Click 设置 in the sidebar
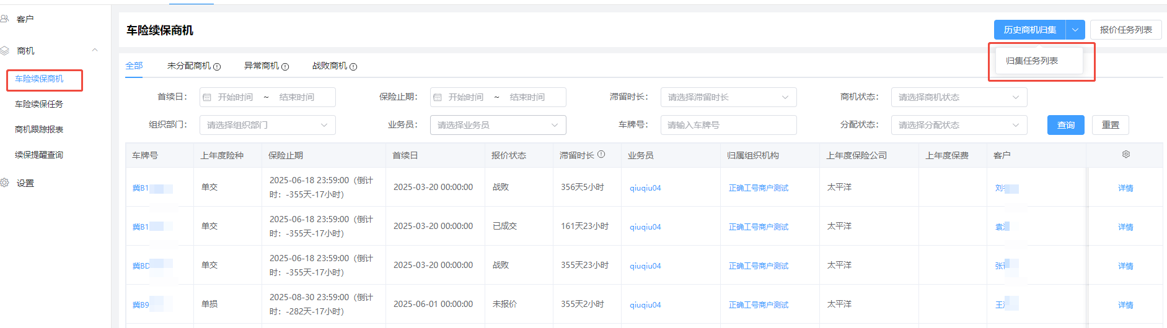 (x=25, y=183)
